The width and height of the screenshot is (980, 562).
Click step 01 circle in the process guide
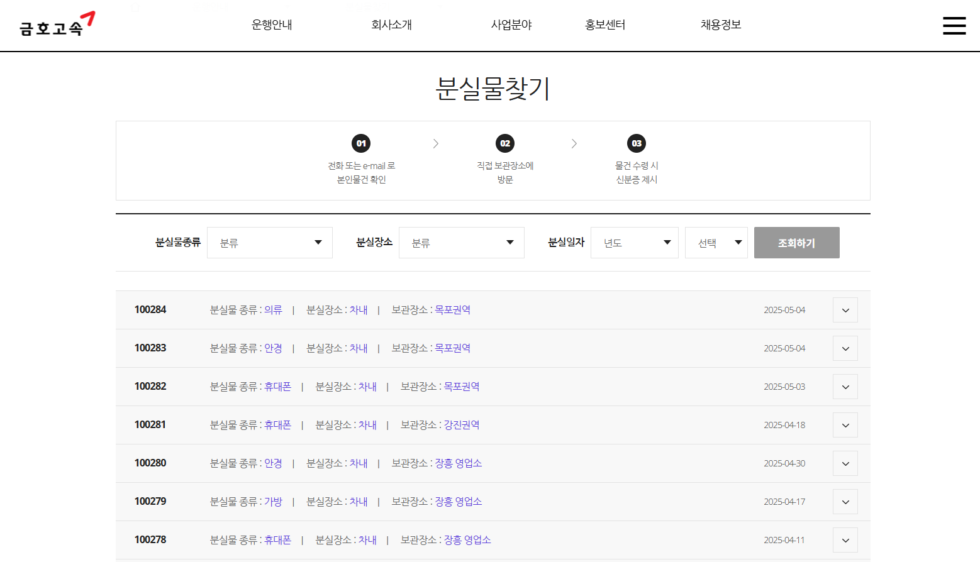point(360,143)
